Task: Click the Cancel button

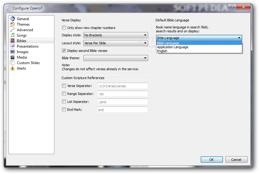Action: 236,159
